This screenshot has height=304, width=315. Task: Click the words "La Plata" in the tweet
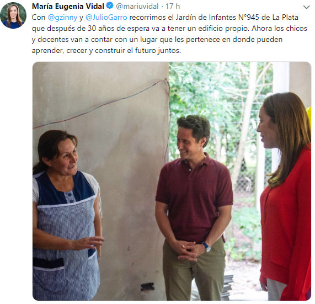(285, 18)
